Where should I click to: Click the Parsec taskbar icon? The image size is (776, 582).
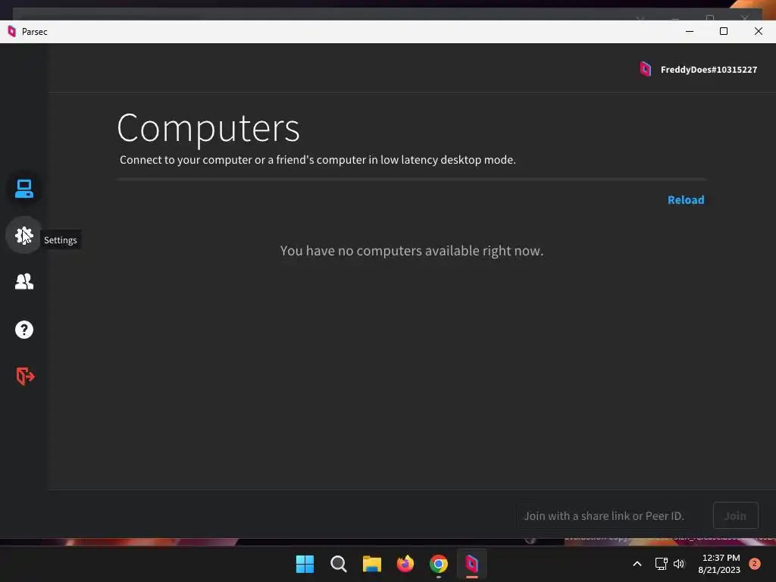tap(471, 564)
